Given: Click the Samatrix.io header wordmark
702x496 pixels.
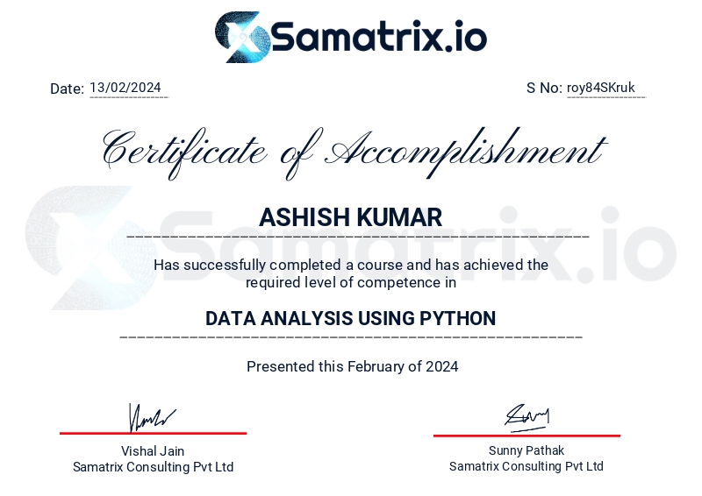Looking at the screenshot, I should (x=378, y=38).
